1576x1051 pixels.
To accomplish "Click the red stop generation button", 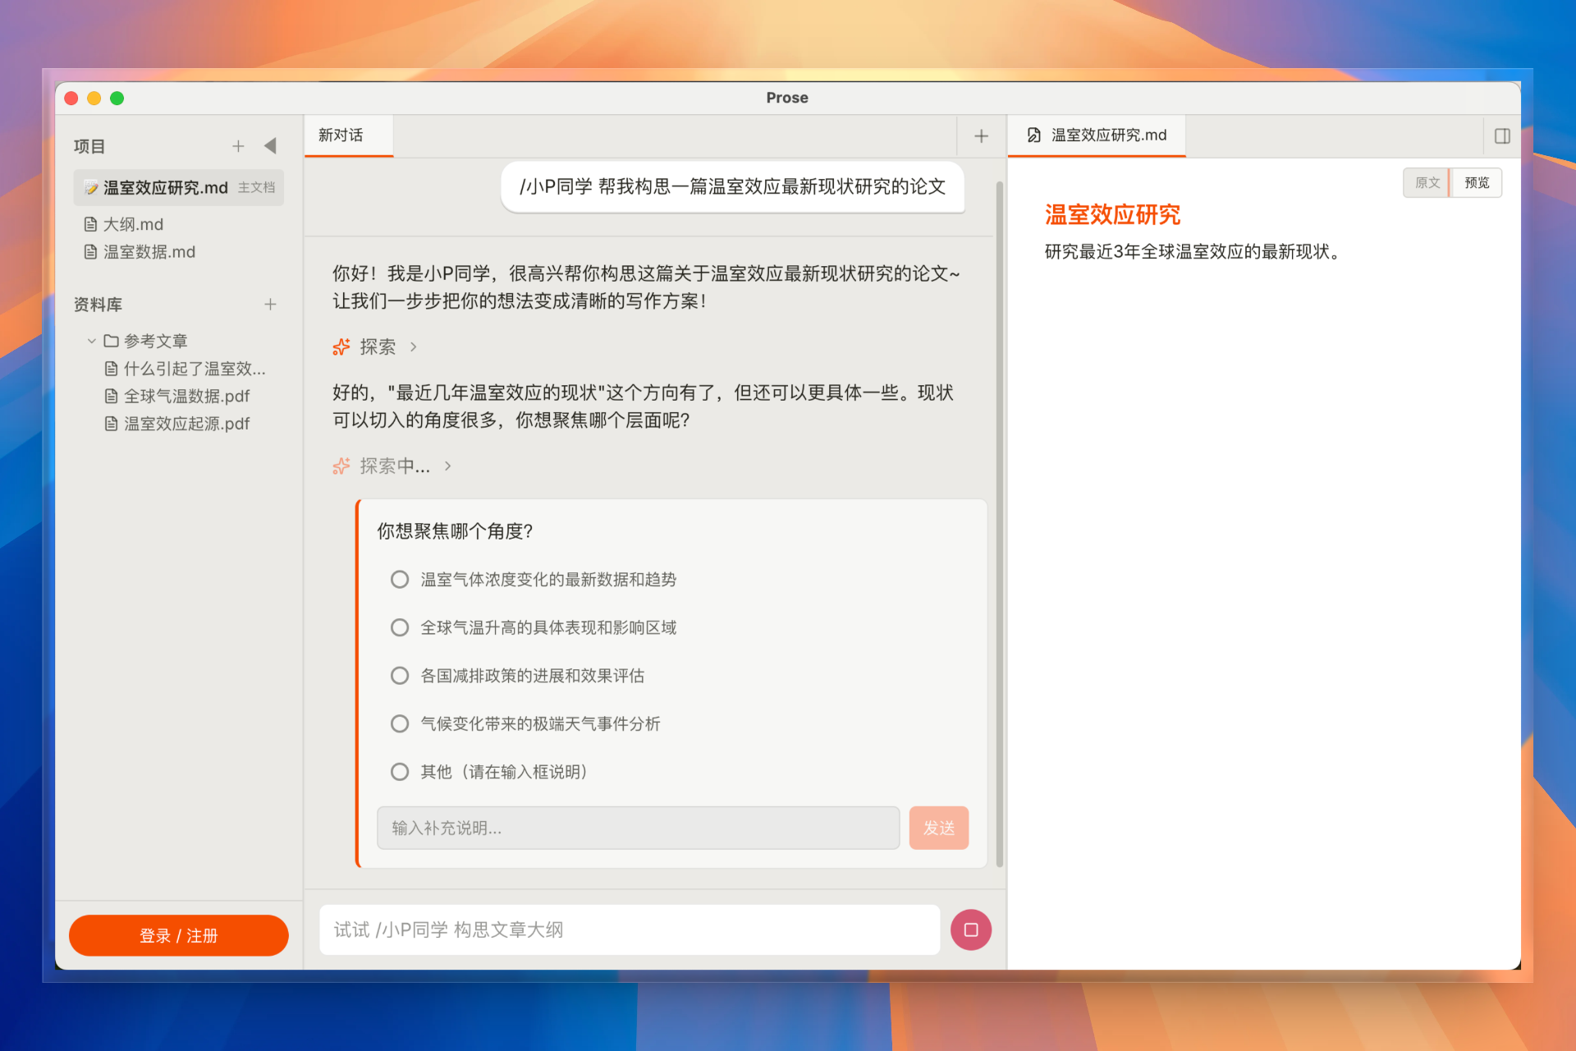I will click(x=970, y=929).
